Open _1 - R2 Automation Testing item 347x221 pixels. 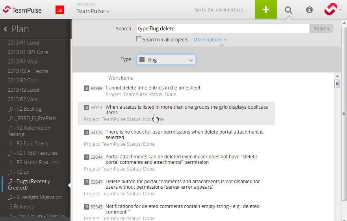click(29, 131)
